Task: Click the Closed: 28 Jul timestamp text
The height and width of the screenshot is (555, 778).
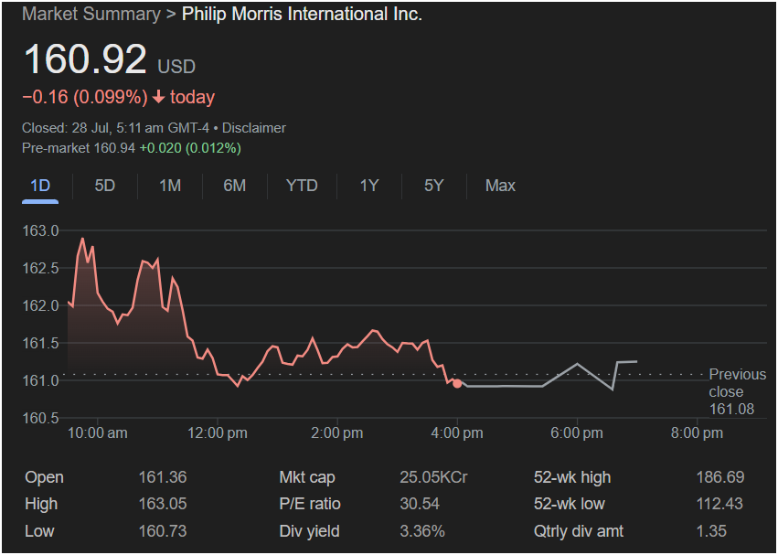Action: click(115, 128)
